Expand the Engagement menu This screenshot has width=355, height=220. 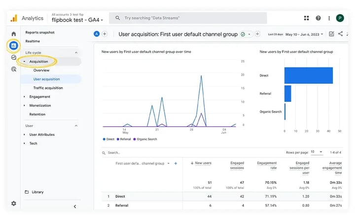click(25, 97)
